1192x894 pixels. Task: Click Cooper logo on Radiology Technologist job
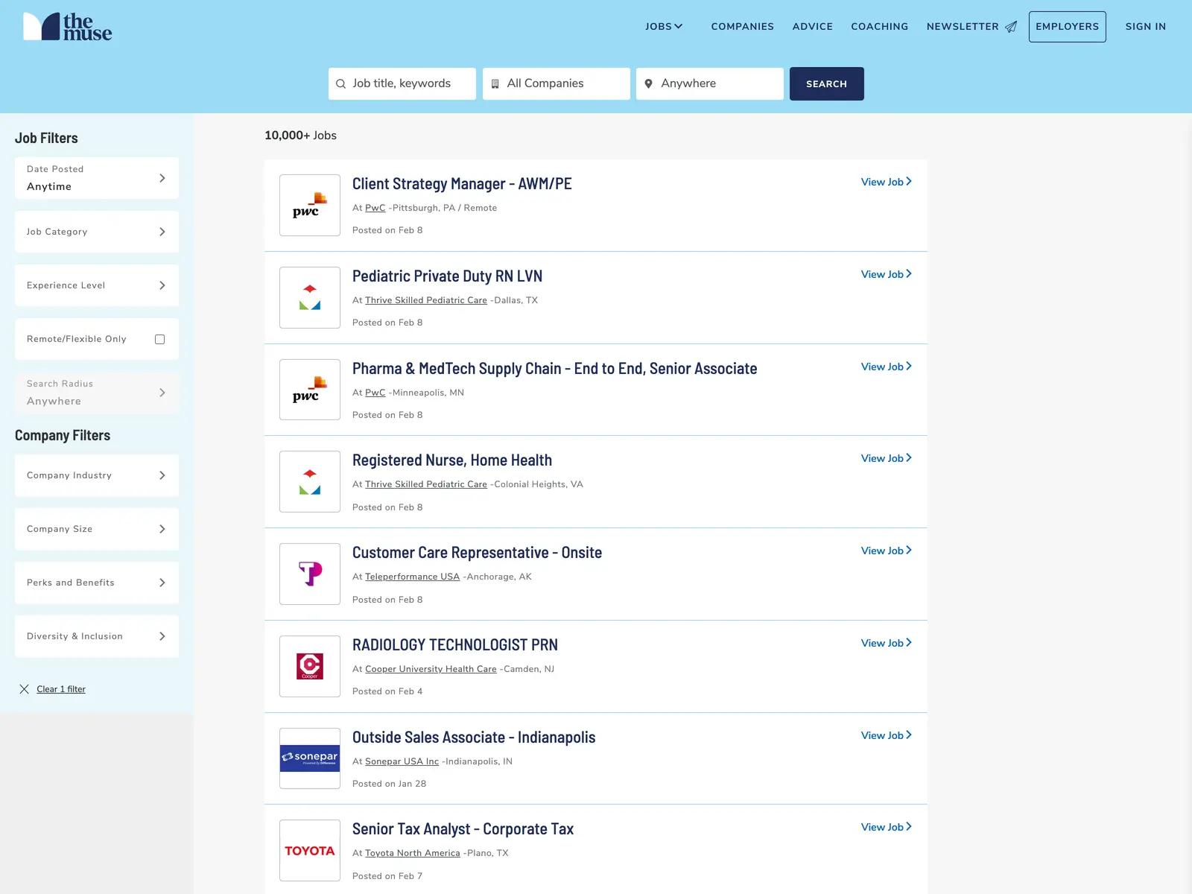click(x=310, y=666)
